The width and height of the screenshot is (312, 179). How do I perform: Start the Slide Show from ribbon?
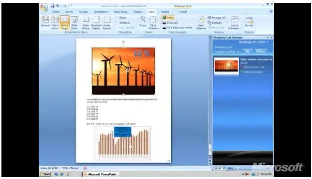click(x=74, y=23)
